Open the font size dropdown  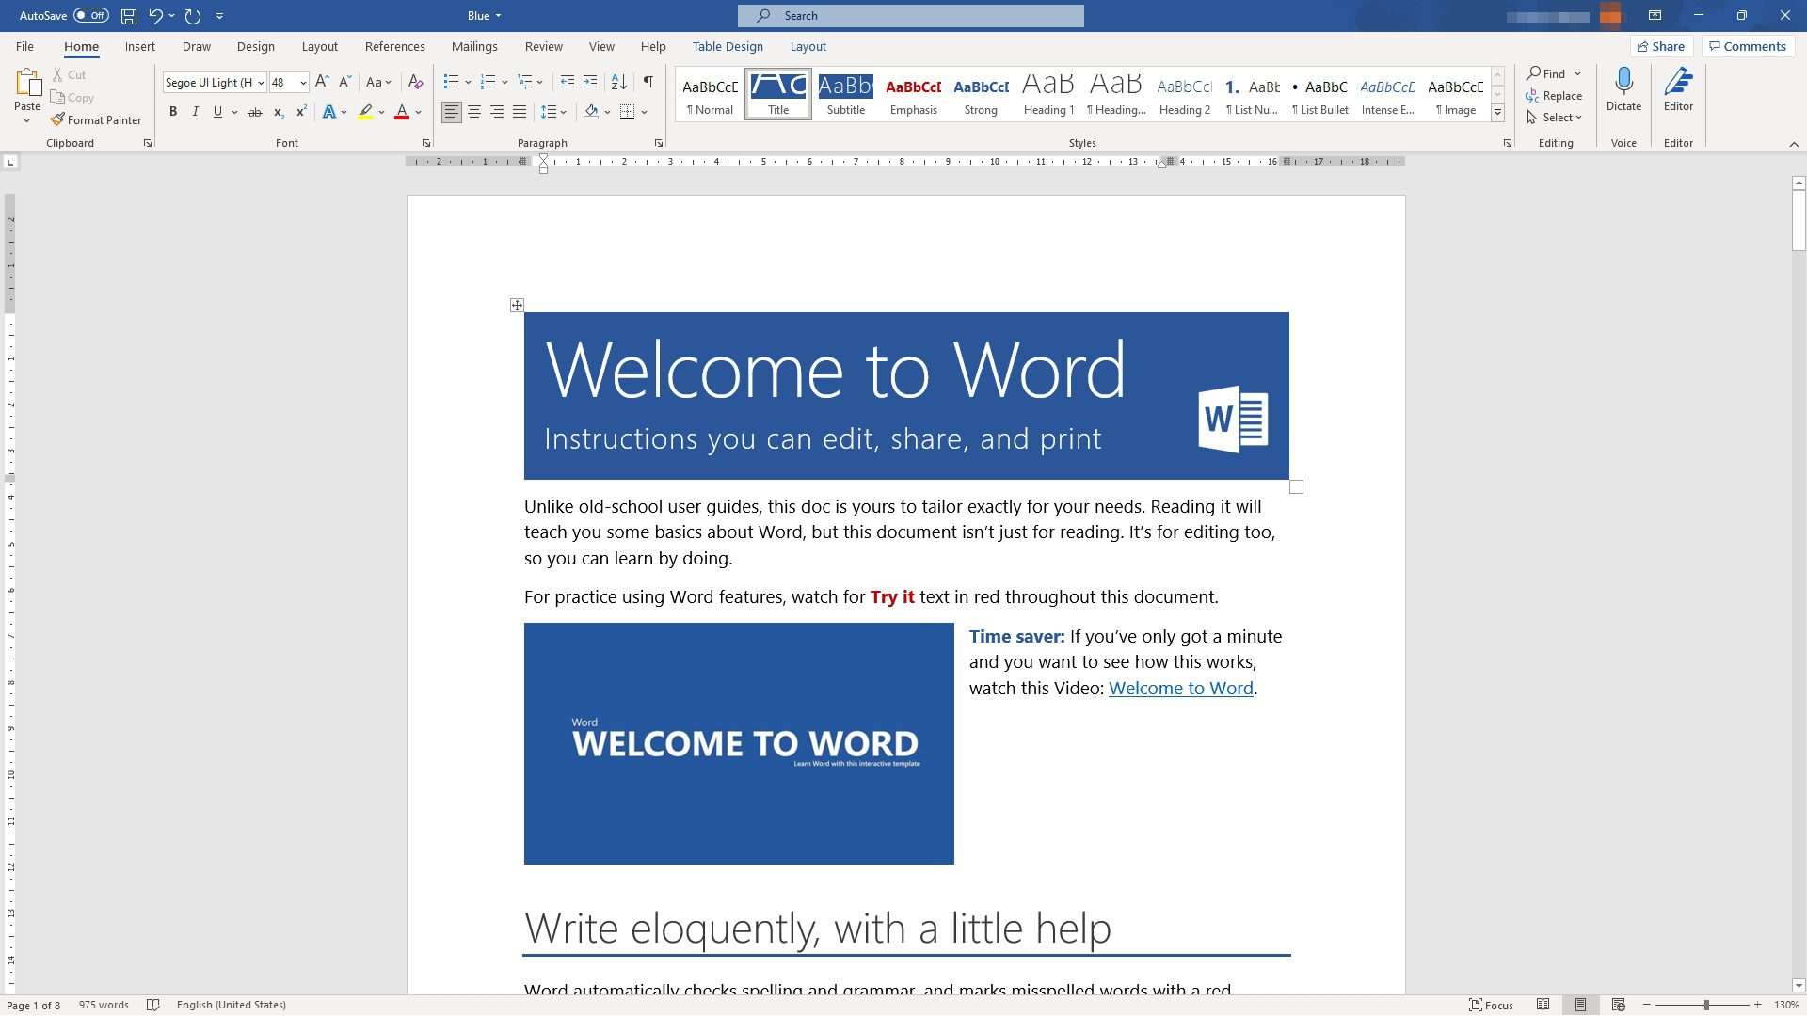(x=303, y=83)
